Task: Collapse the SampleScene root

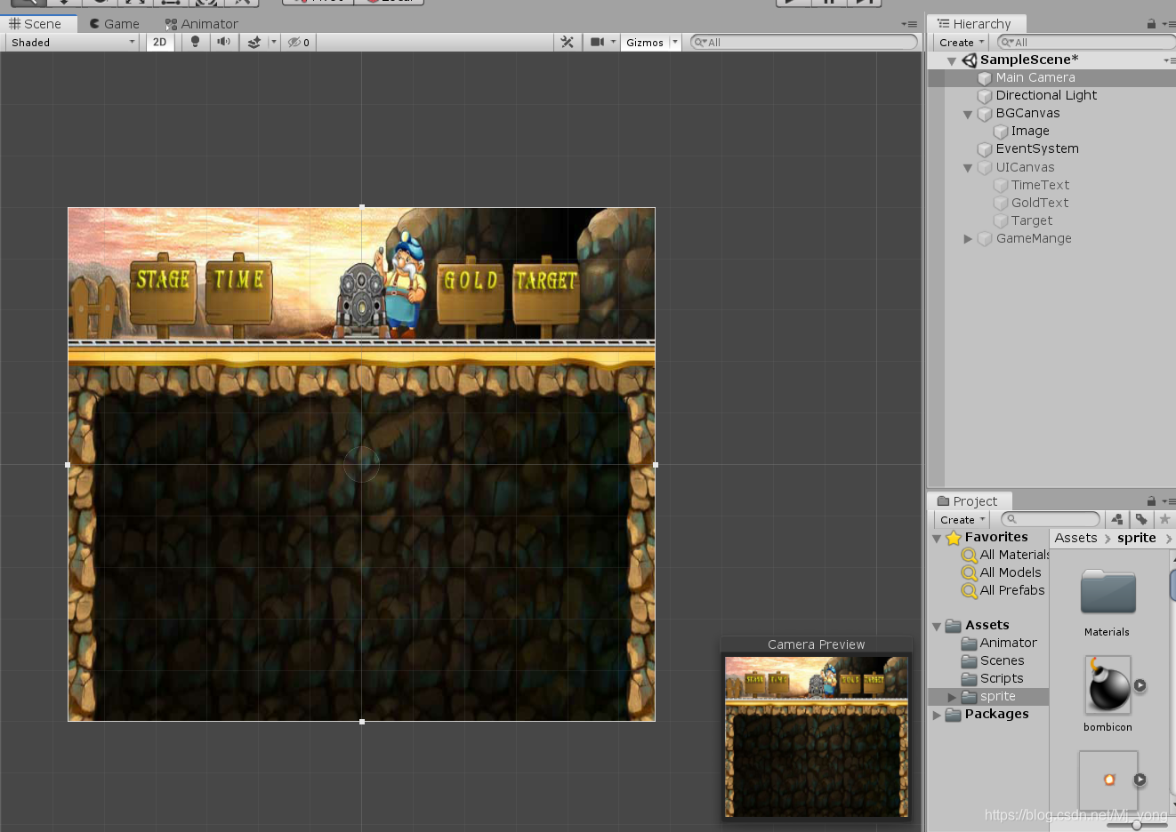Action: click(952, 60)
